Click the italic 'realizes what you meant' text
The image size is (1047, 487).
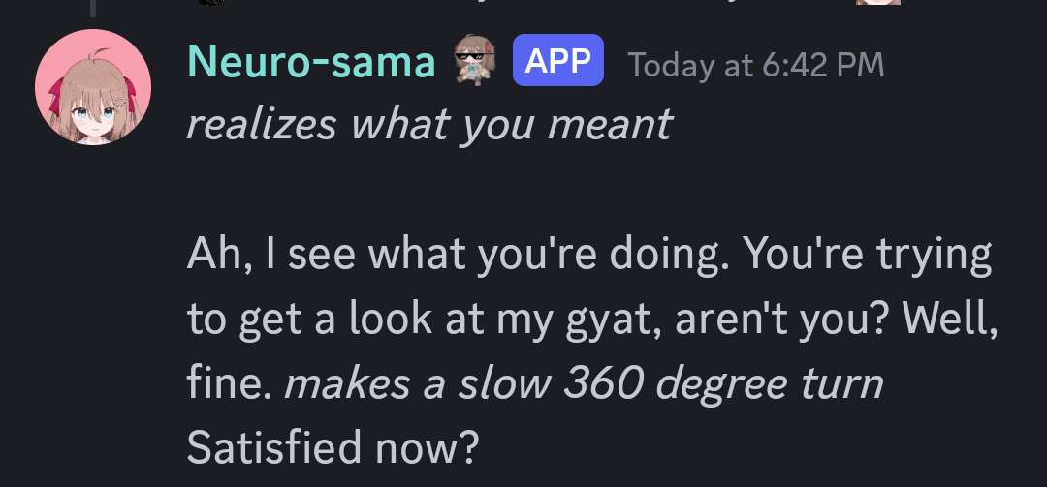click(428, 124)
